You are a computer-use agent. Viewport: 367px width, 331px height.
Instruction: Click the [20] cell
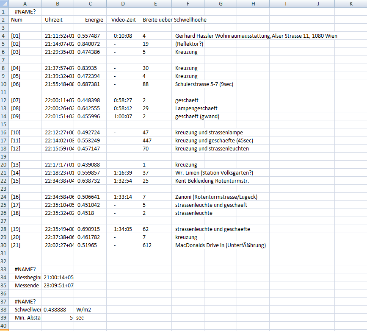point(25,237)
